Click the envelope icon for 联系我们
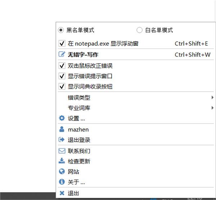Viewport: 216px width, 200px height. 62,151
